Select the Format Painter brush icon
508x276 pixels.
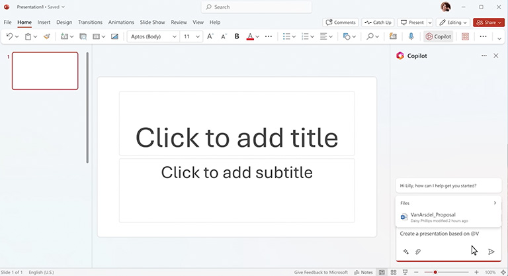47,37
